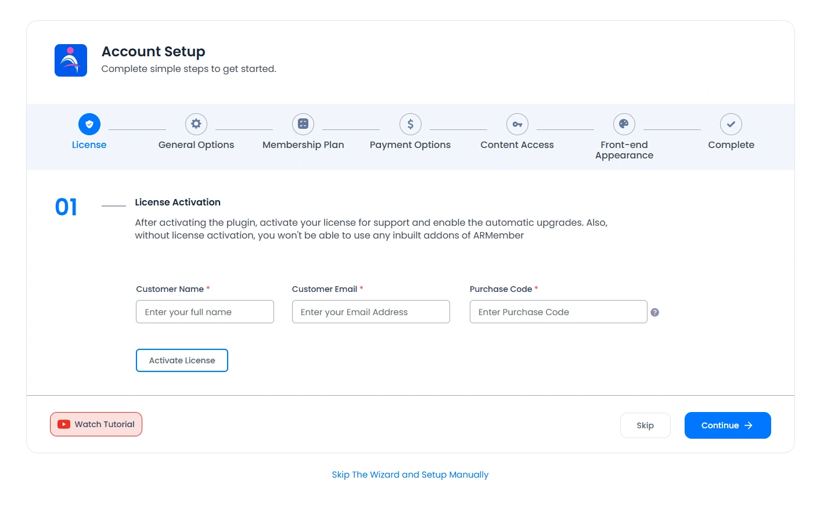Click the Skip button
Image resolution: width=824 pixels, height=513 pixels.
point(645,425)
